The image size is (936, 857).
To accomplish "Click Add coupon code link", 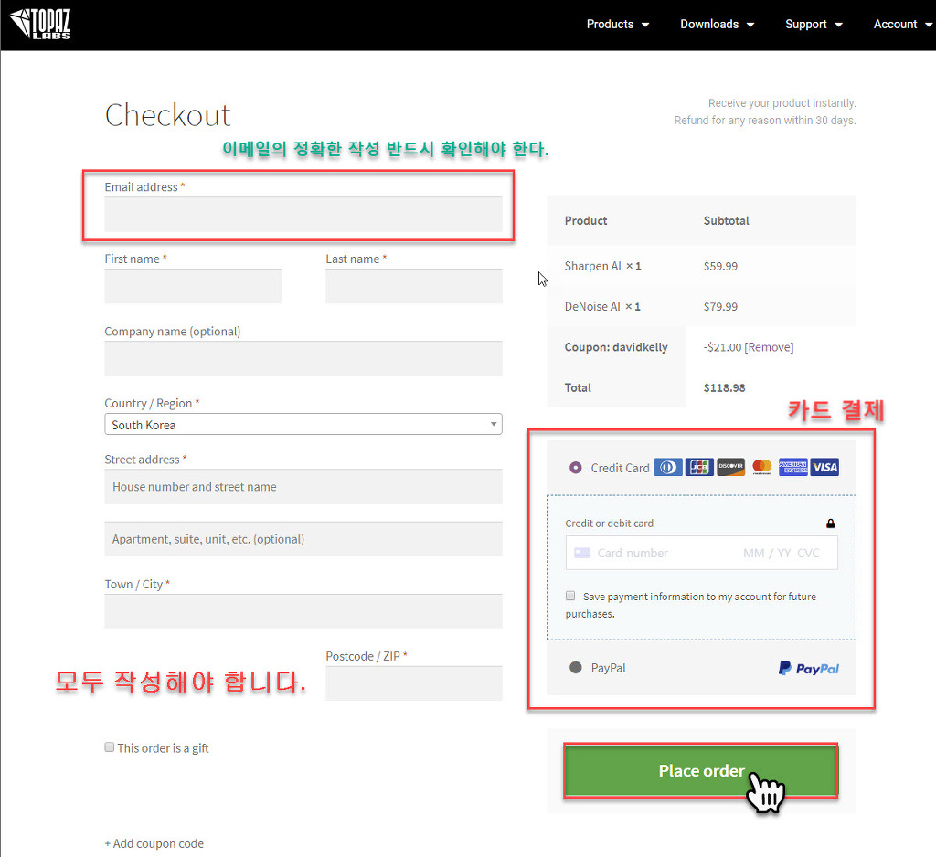I will [x=154, y=843].
